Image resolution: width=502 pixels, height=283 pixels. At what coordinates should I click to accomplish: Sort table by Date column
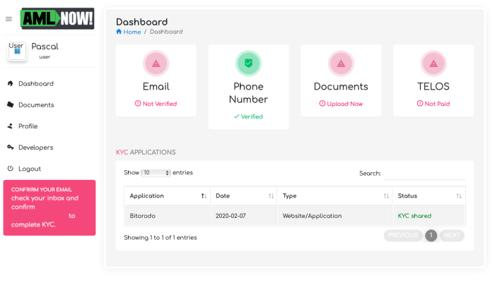coord(244,195)
